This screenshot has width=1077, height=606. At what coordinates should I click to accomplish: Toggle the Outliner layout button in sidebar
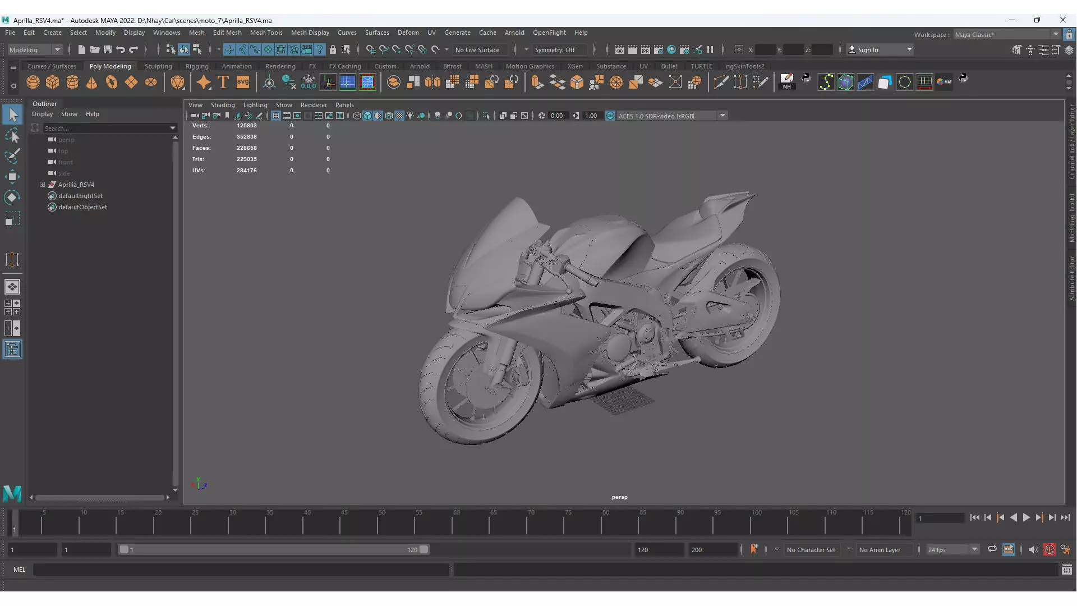pyautogui.click(x=12, y=350)
